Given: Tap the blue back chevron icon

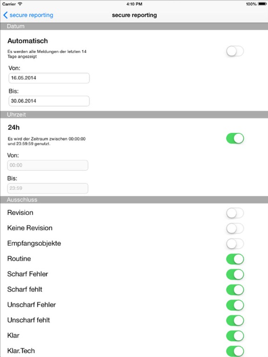Looking at the screenshot, I should pos(6,15).
